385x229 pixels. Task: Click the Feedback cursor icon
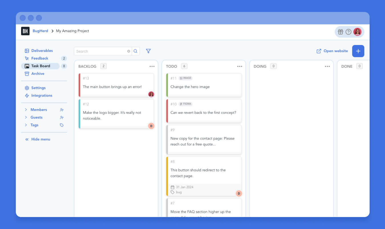26,58
